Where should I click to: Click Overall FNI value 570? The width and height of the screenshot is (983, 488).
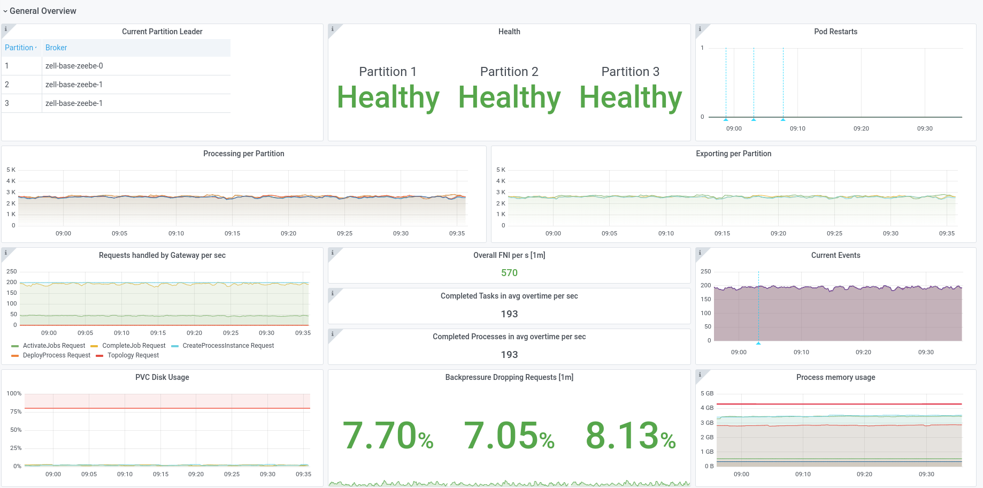[x=509, y=273]
